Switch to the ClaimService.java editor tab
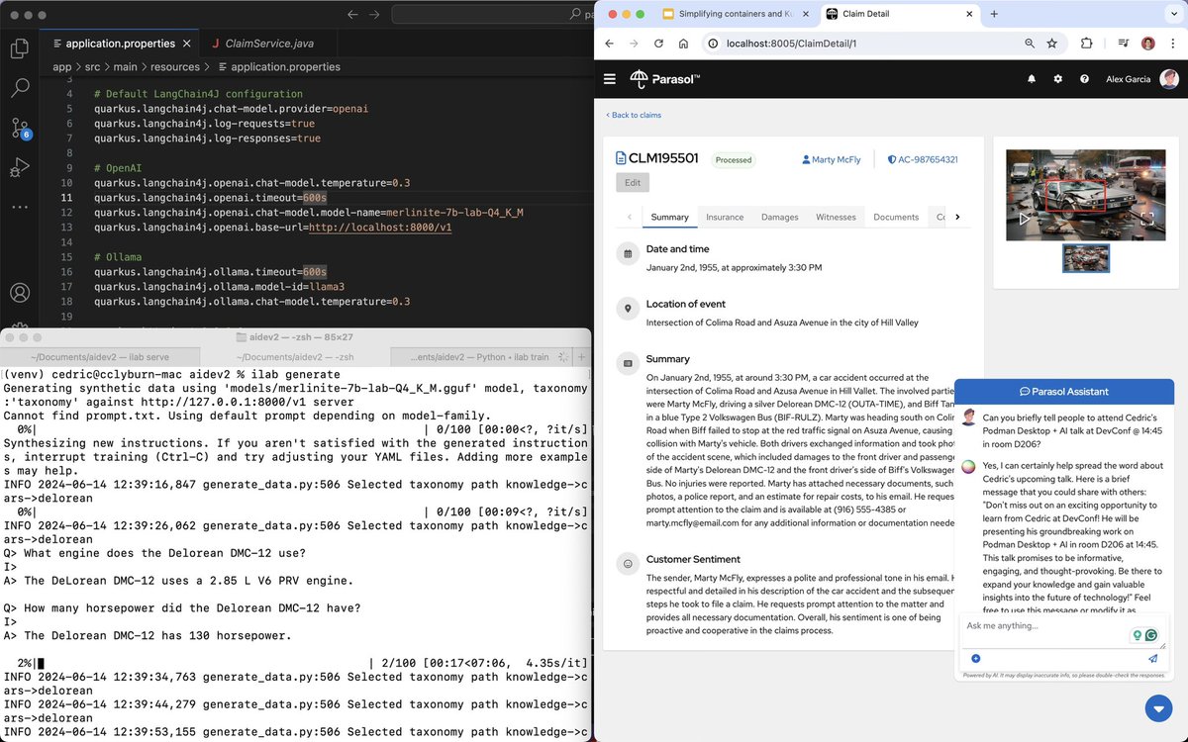The width and height of the screenshot is (1188, 742). [x=267, y=44]
